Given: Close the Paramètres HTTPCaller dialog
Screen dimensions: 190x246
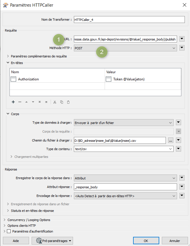Looking at the screenshot, I should pos(185,5).
